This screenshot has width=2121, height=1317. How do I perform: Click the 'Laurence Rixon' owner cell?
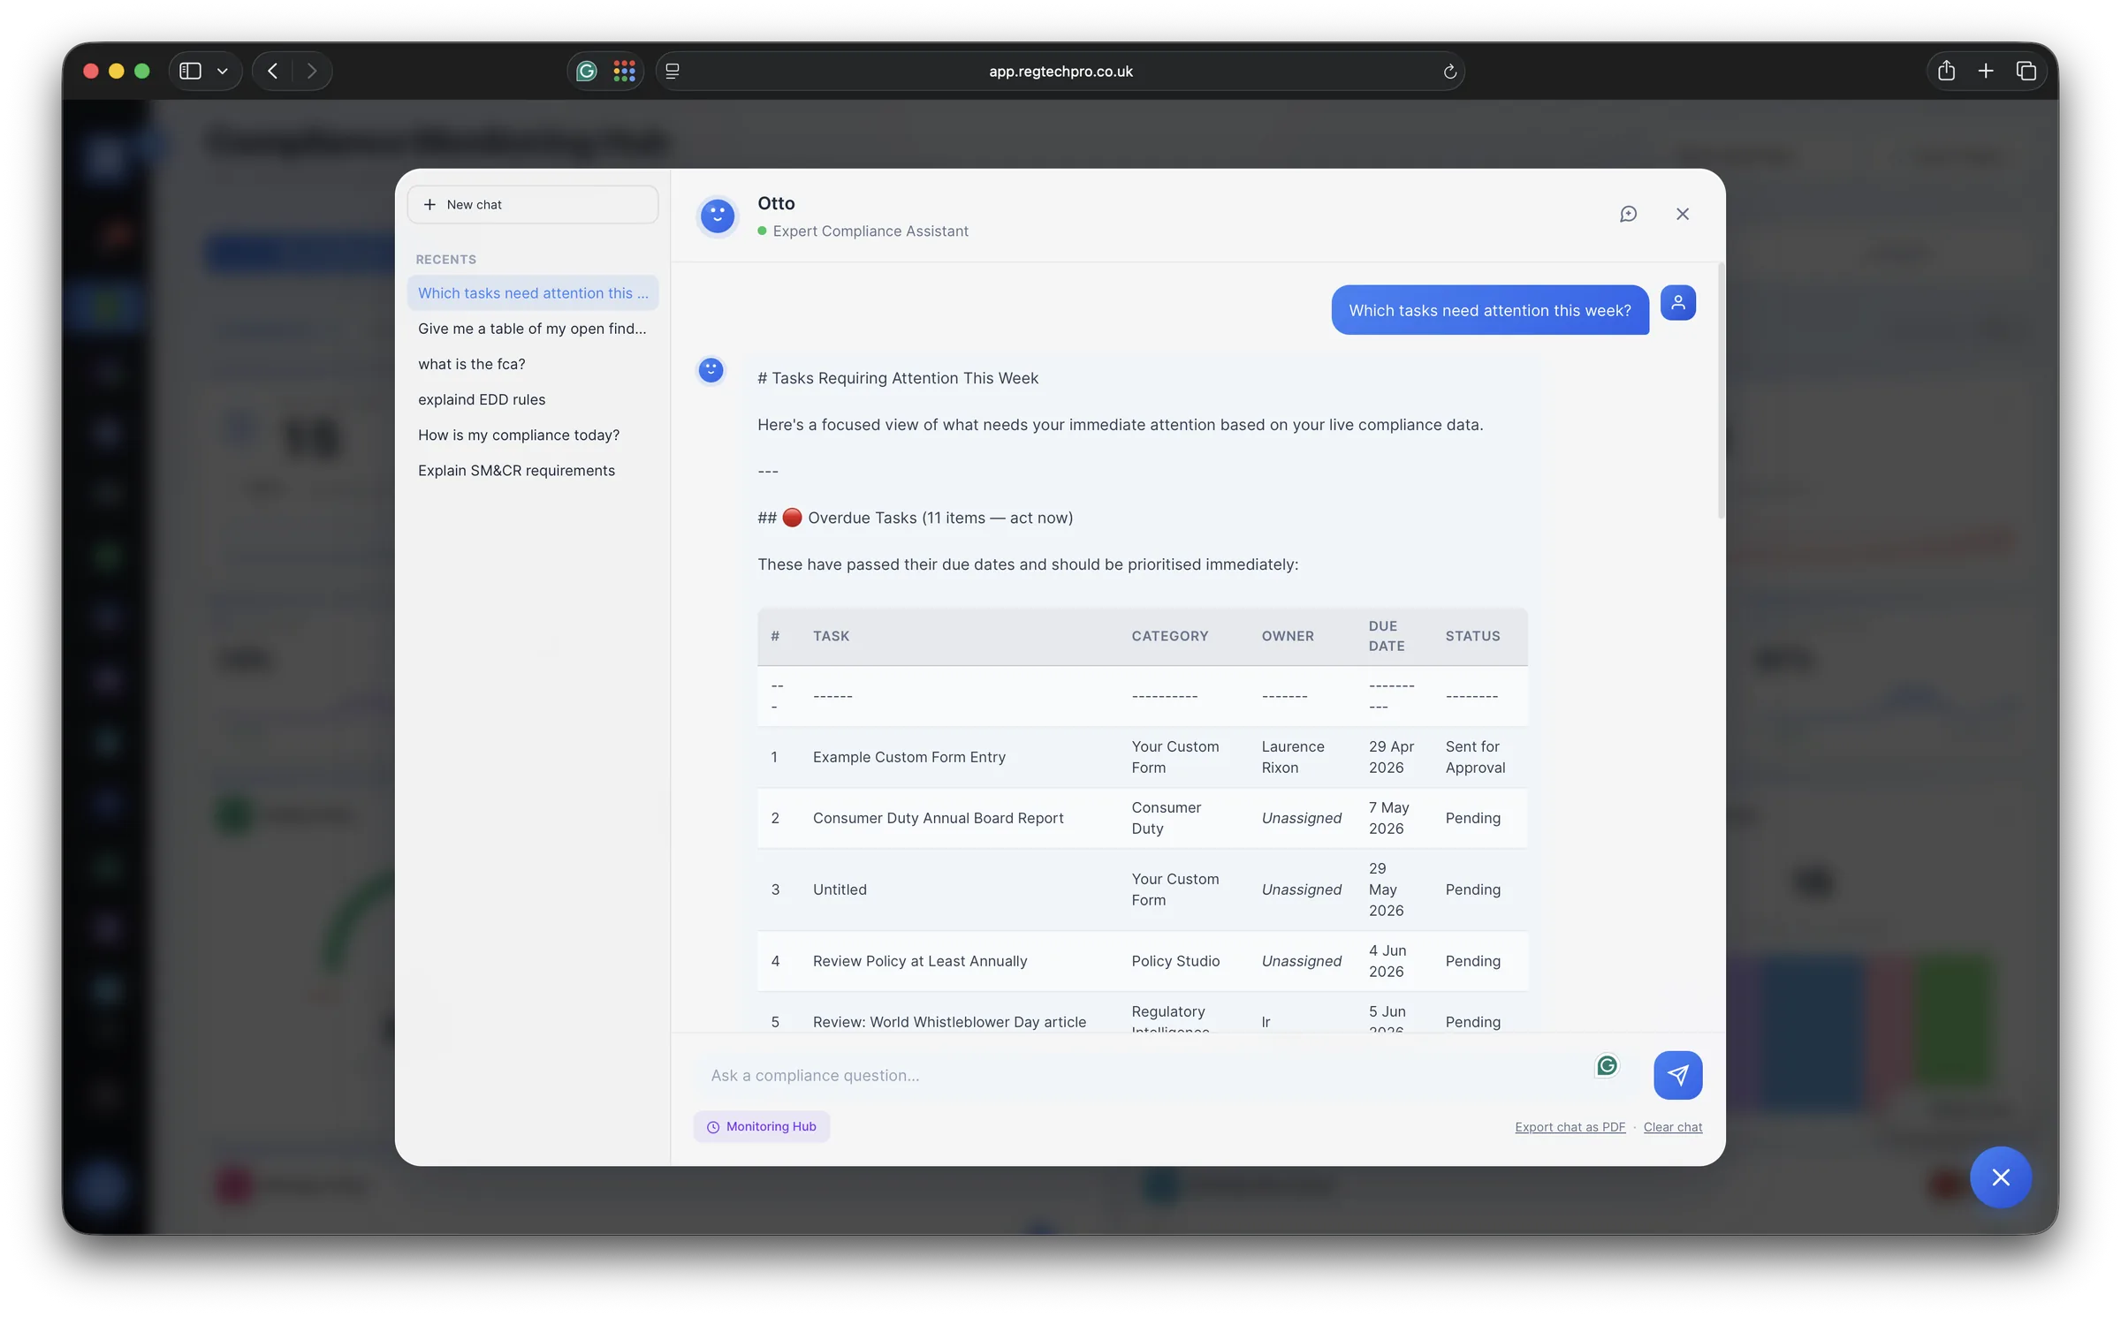1293,757
